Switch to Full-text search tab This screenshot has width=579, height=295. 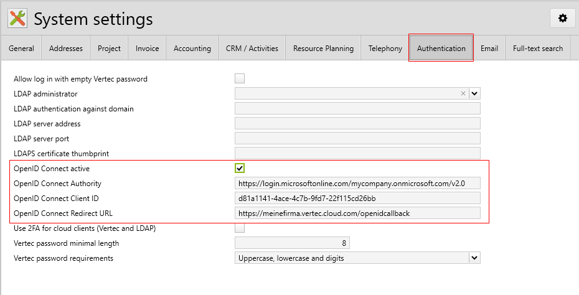537,49
